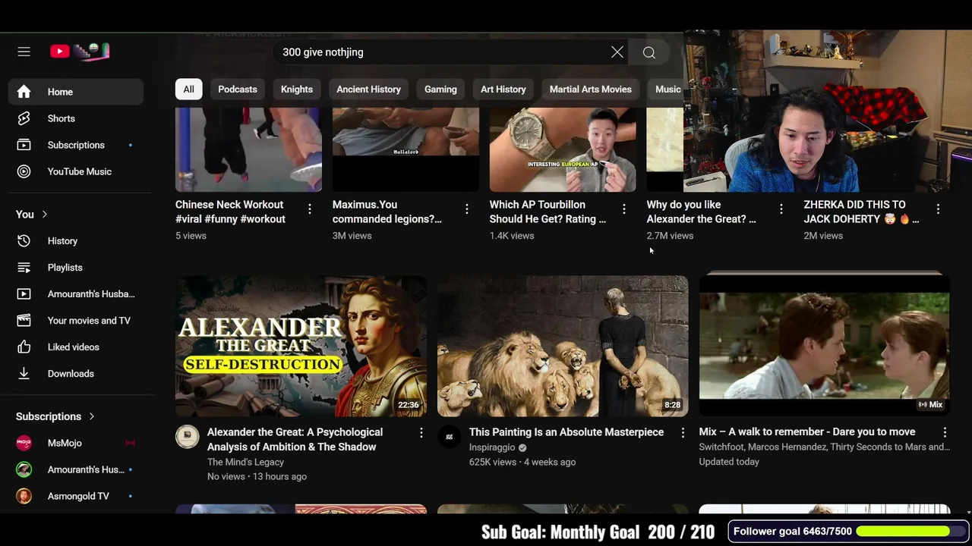Image resolution: width=972 pixels, height=546 pixels.
Task: Select the Martial Arts Movies chip
Action: coord(590,89)
